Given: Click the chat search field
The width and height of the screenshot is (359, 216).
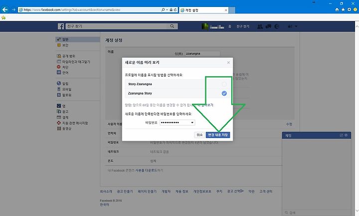Looking at the screenshot, I should pos(317,213).
